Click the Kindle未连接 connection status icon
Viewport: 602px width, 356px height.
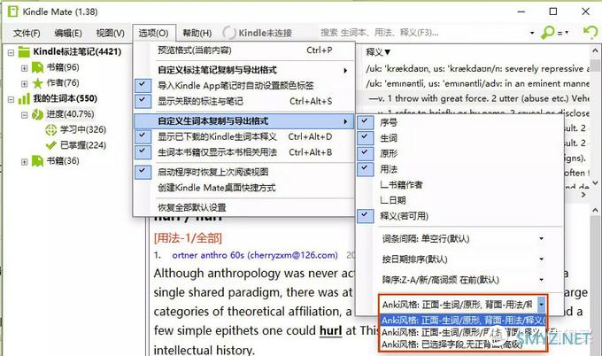[228, 33]
